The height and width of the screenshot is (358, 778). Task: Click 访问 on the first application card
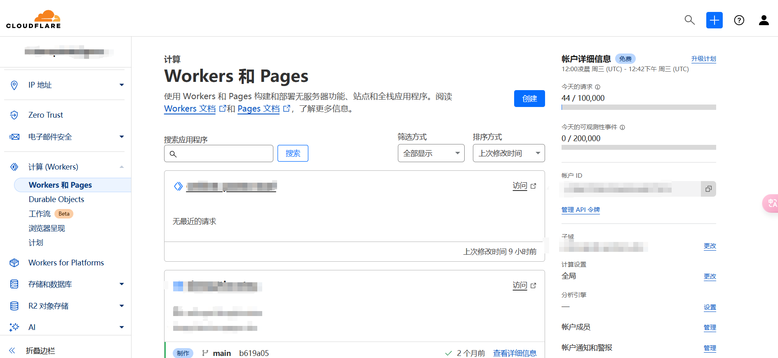[x=520, y=186]
